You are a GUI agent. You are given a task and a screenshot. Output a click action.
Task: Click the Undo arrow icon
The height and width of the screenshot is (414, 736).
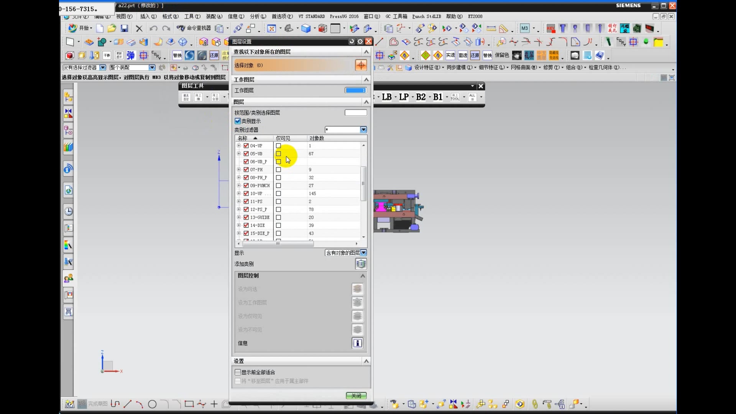153,28
